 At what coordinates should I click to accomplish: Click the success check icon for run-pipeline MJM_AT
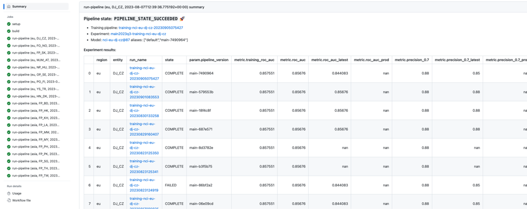pyautogui.click(x=9, y=60)
